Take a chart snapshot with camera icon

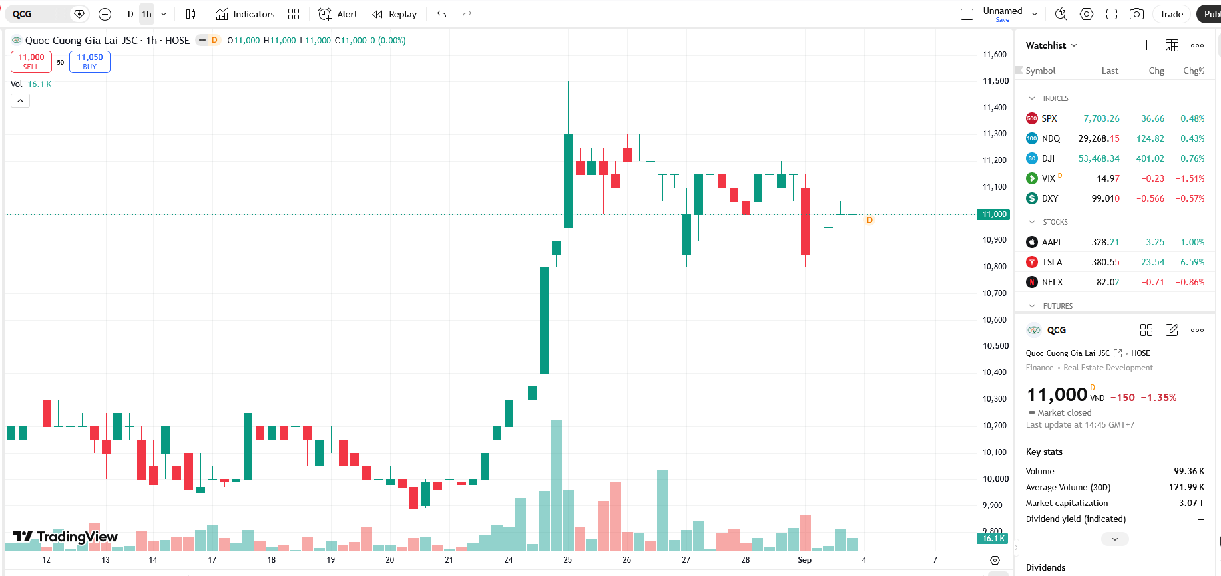click(x=1137, y=14)
